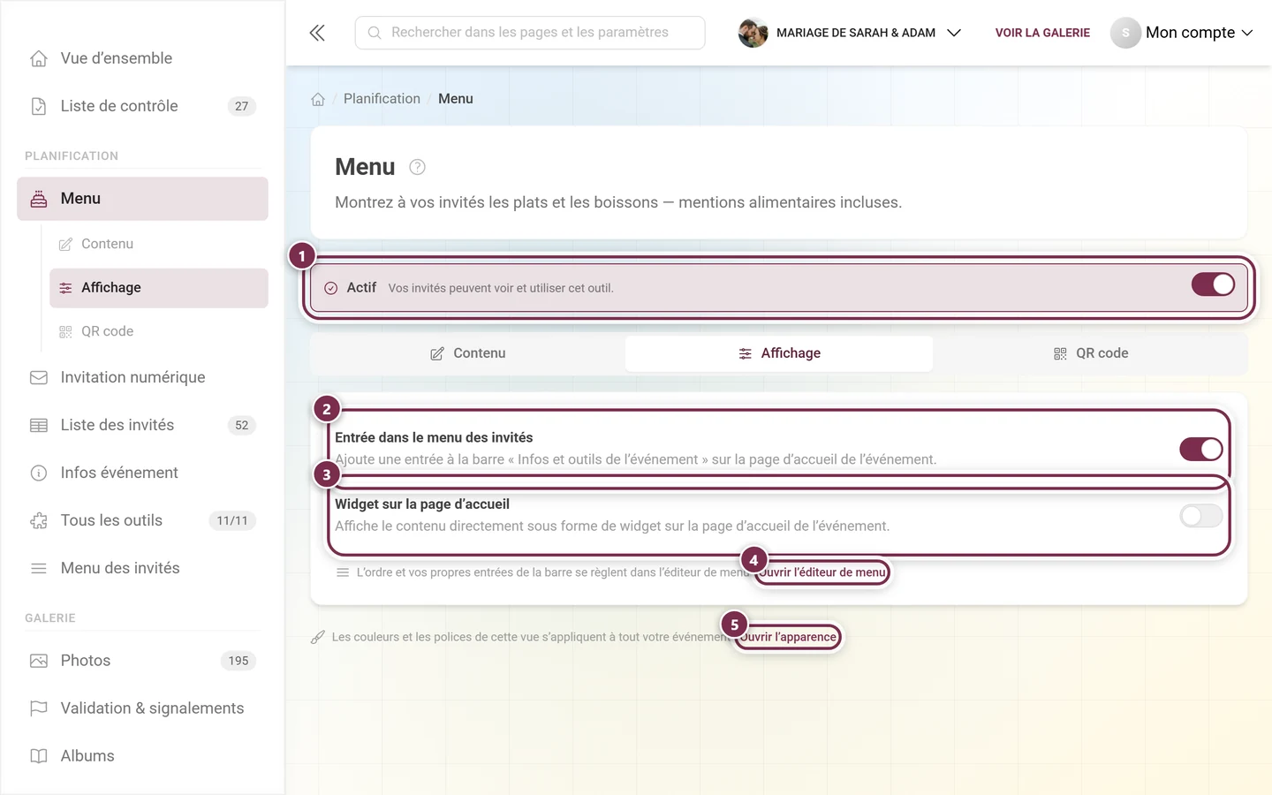Click the book icon next to Albums

coord(39,756)
